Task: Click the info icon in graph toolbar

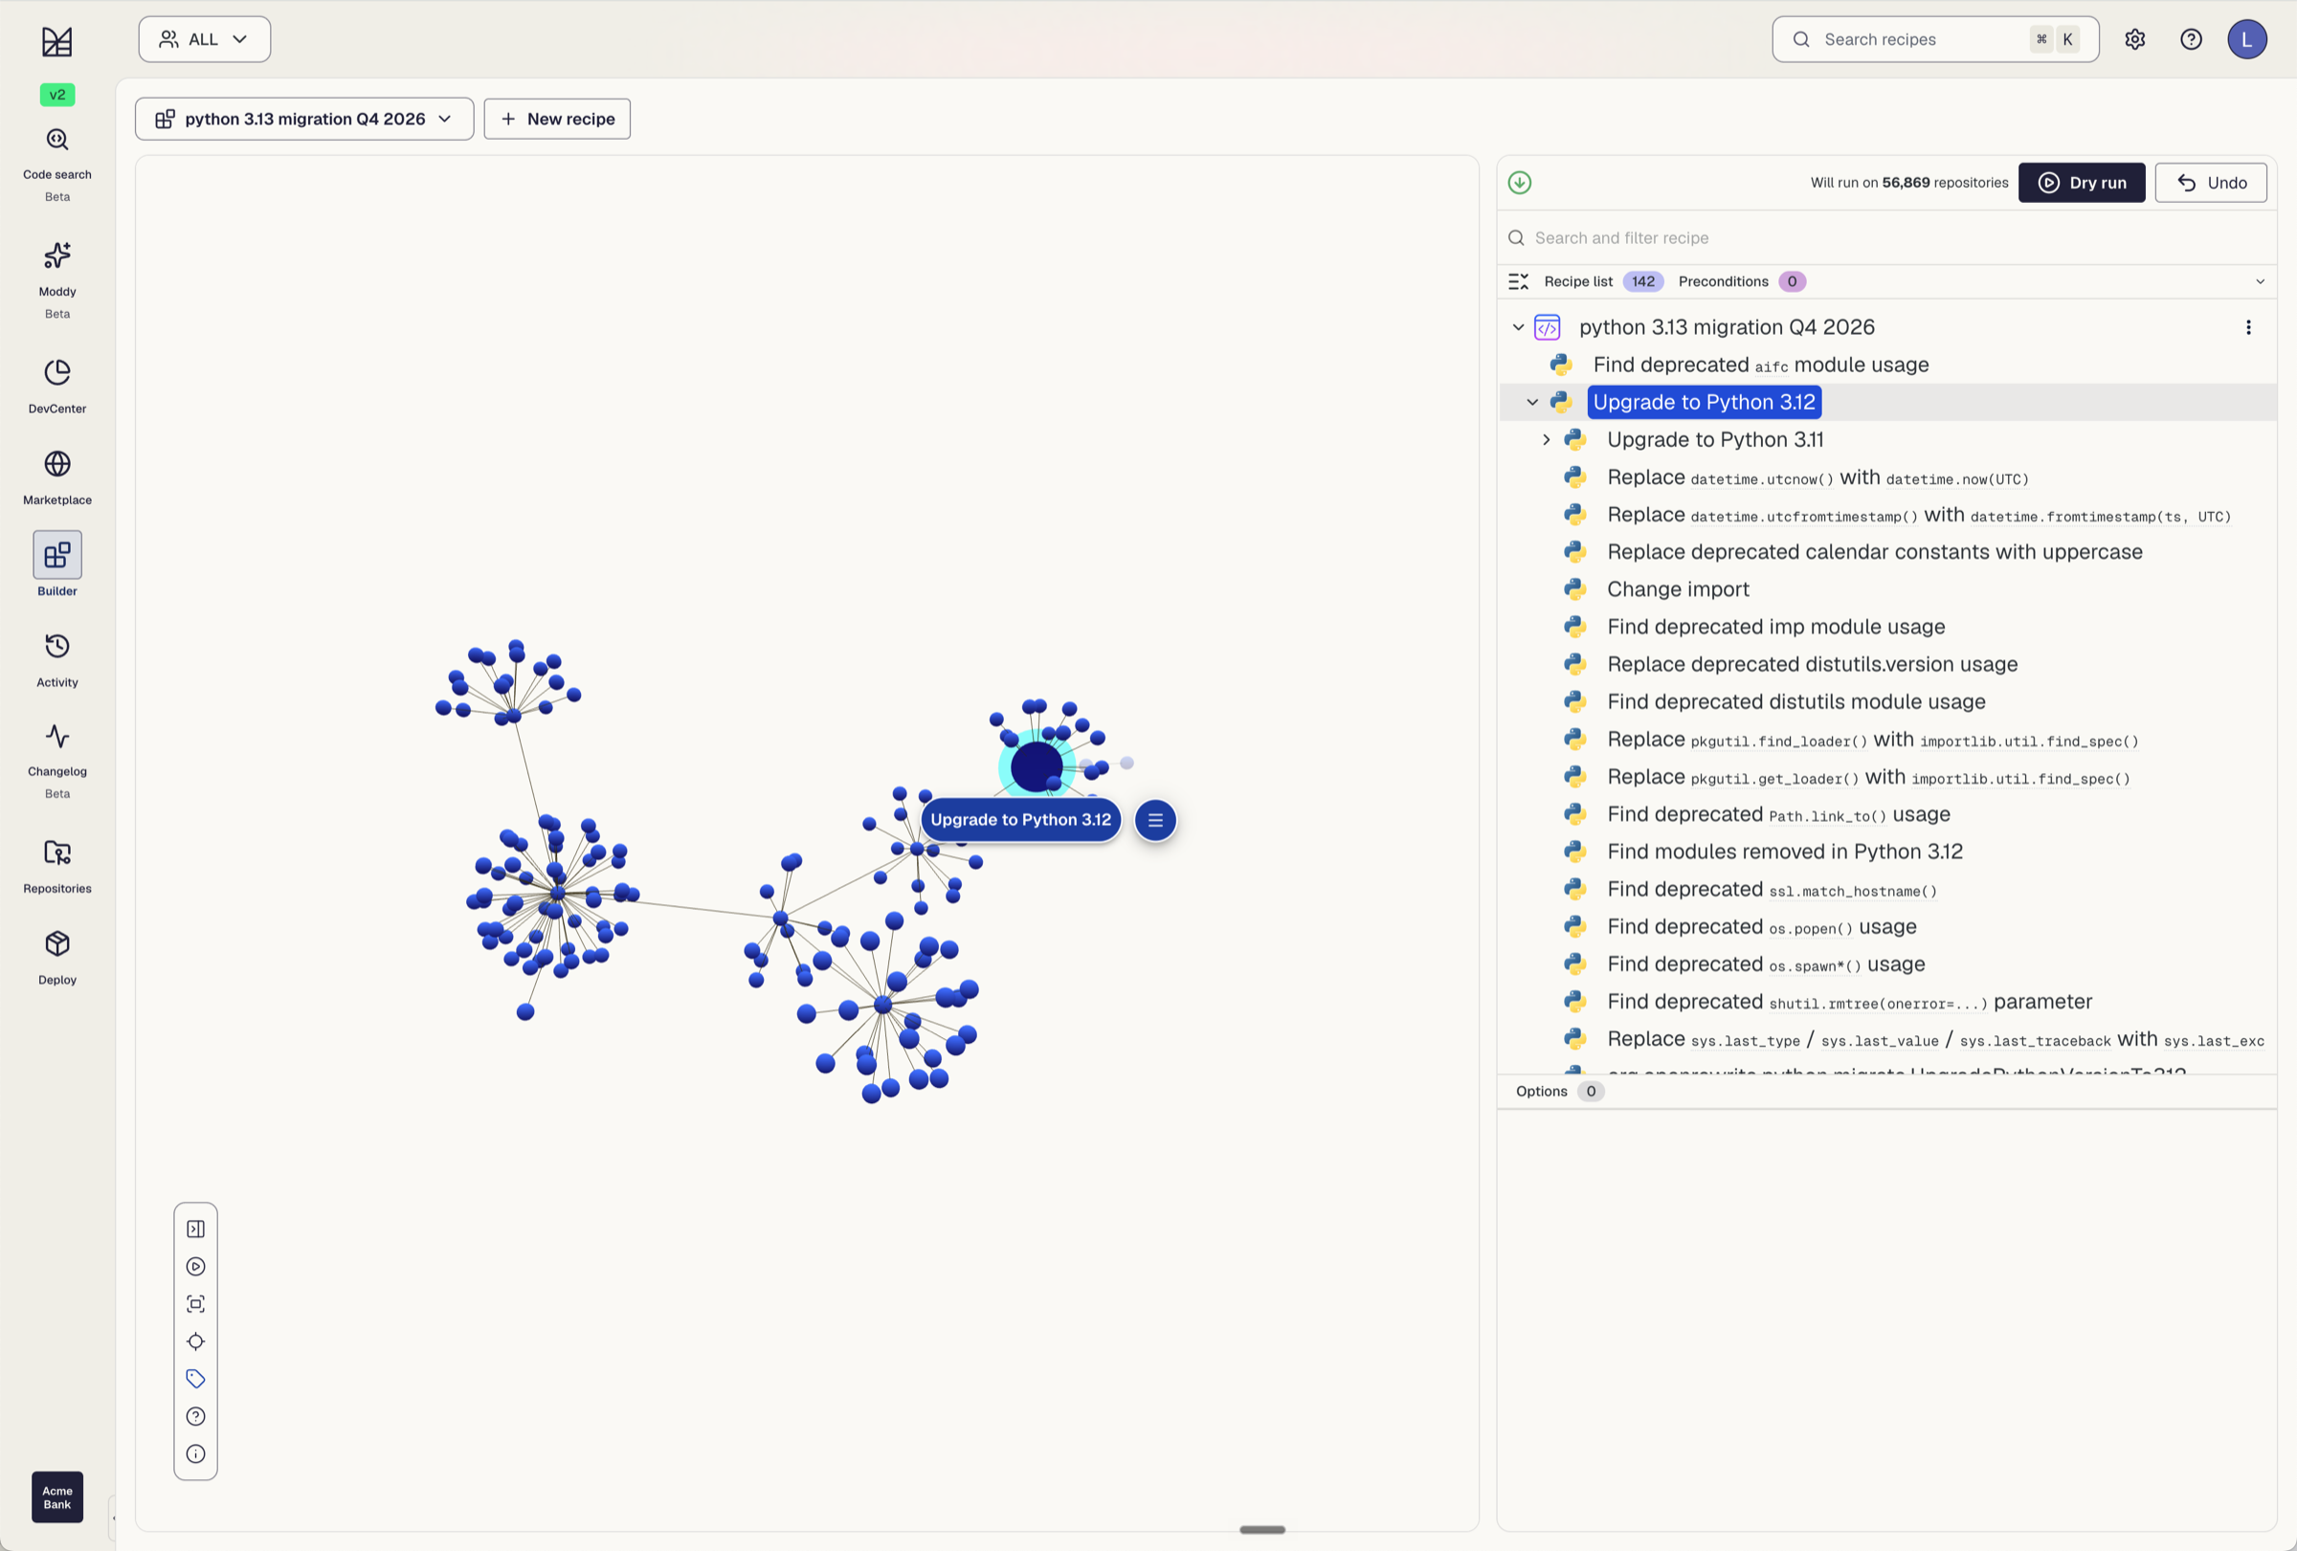Action: pos(195,1454)
